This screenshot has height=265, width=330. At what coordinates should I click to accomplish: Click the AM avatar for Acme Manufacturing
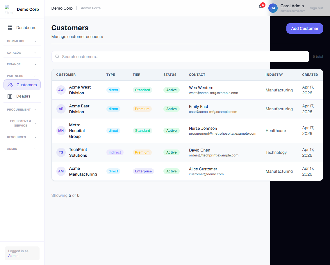click(x=61, y=171)
